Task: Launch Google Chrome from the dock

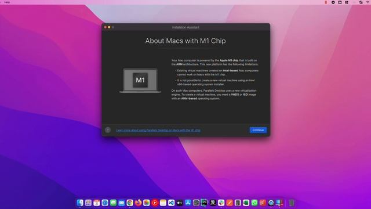Action: pos(130,203)
